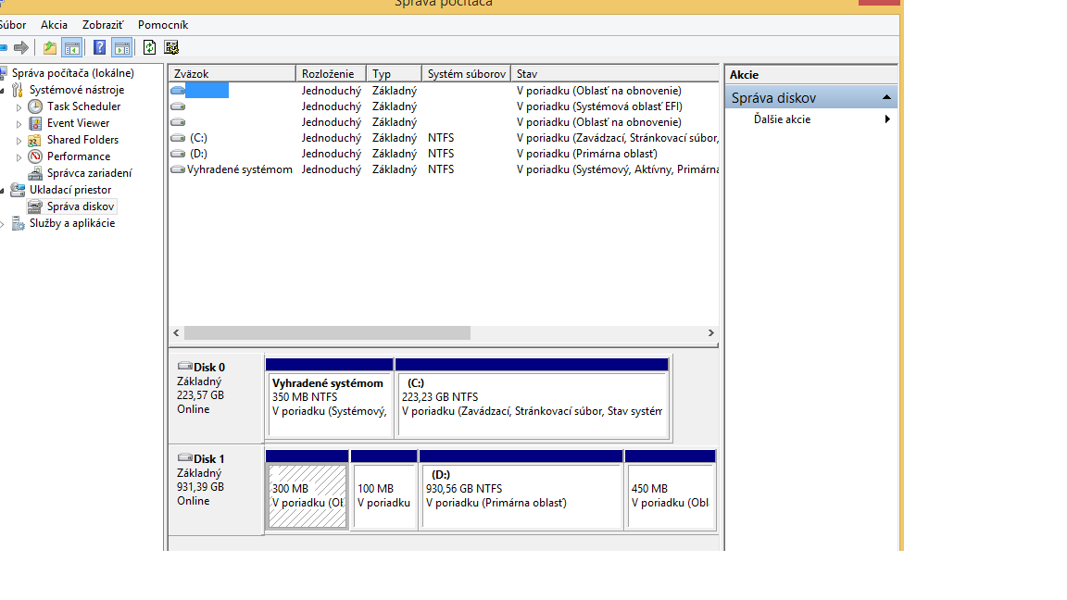This screenshot has width=1067, height=600.
Task: Click the Disk 1 drive icon
Action: tap(185, 457)
